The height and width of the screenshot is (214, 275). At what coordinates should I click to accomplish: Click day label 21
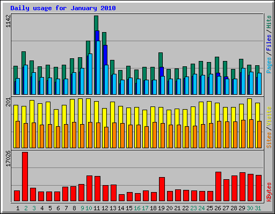click(177, 208)
